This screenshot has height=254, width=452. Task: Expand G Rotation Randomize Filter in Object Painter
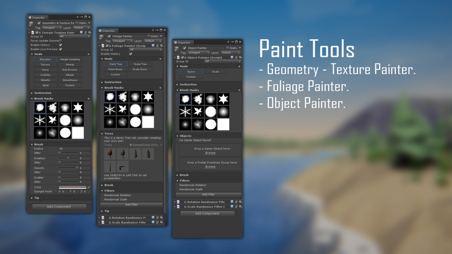[175, 202]
